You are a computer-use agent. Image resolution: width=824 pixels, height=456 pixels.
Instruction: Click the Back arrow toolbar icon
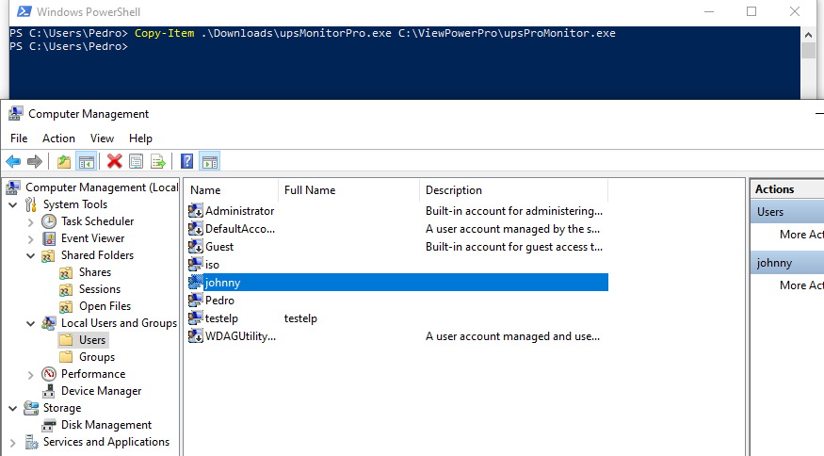click(13, 161)
